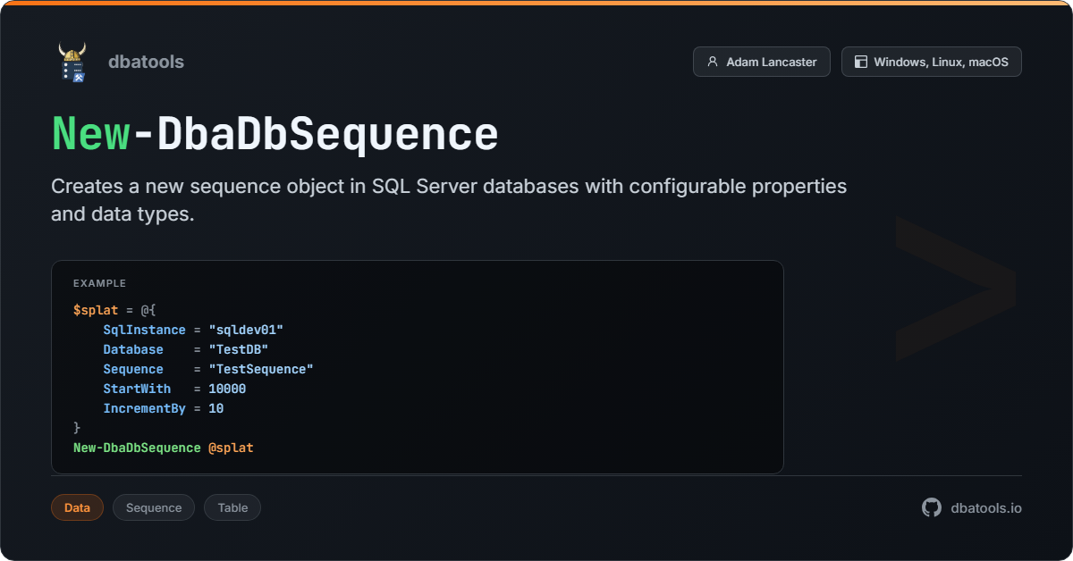Viewport: 1073px width, 561px height.
Task: Click the IncrementBy parameter name
Action: coord(144,408)
